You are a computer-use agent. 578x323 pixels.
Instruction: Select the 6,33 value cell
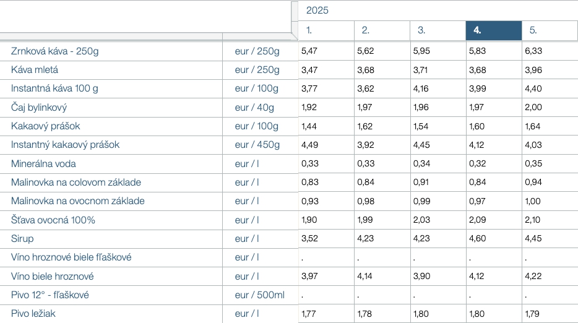(533, 51)
